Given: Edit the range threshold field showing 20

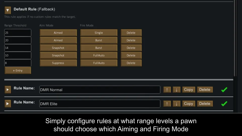Looking at the screenshot, I should (18, 40).
